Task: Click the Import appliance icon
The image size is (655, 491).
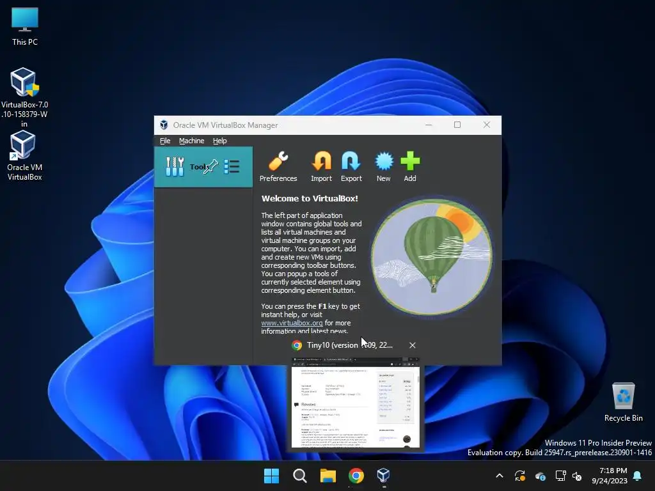Action: [321, 167]
